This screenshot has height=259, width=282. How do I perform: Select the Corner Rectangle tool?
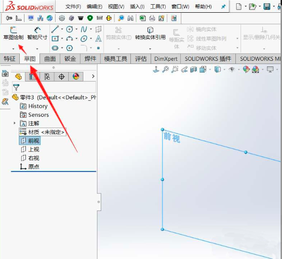click(x=55, y=39)
